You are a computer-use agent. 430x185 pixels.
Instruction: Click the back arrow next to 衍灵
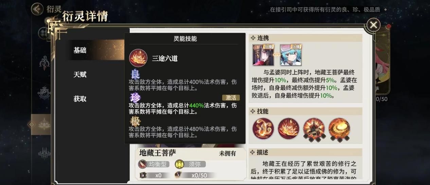pyautogui.click(x=37, y=9)
